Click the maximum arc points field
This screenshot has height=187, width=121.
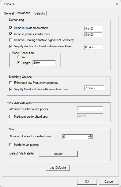pos(90,109)
